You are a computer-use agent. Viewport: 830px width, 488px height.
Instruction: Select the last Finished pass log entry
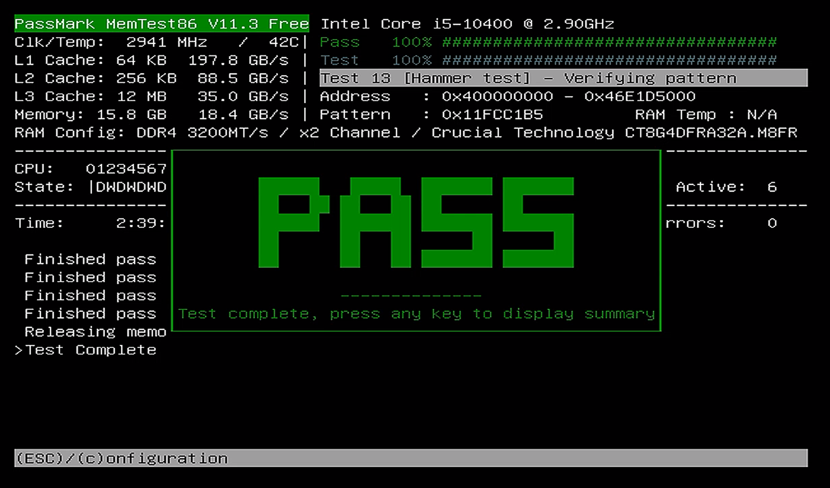pos(90,313)
